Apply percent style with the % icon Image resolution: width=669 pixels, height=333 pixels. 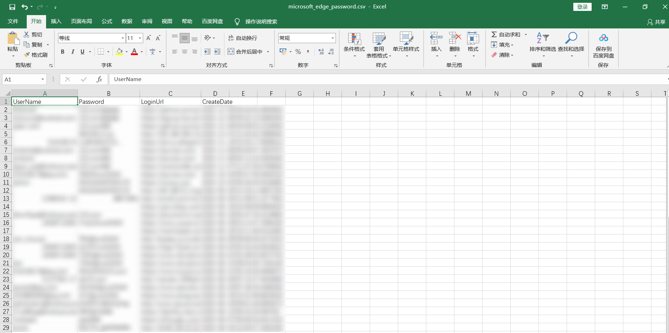click(x=298, y=52)
